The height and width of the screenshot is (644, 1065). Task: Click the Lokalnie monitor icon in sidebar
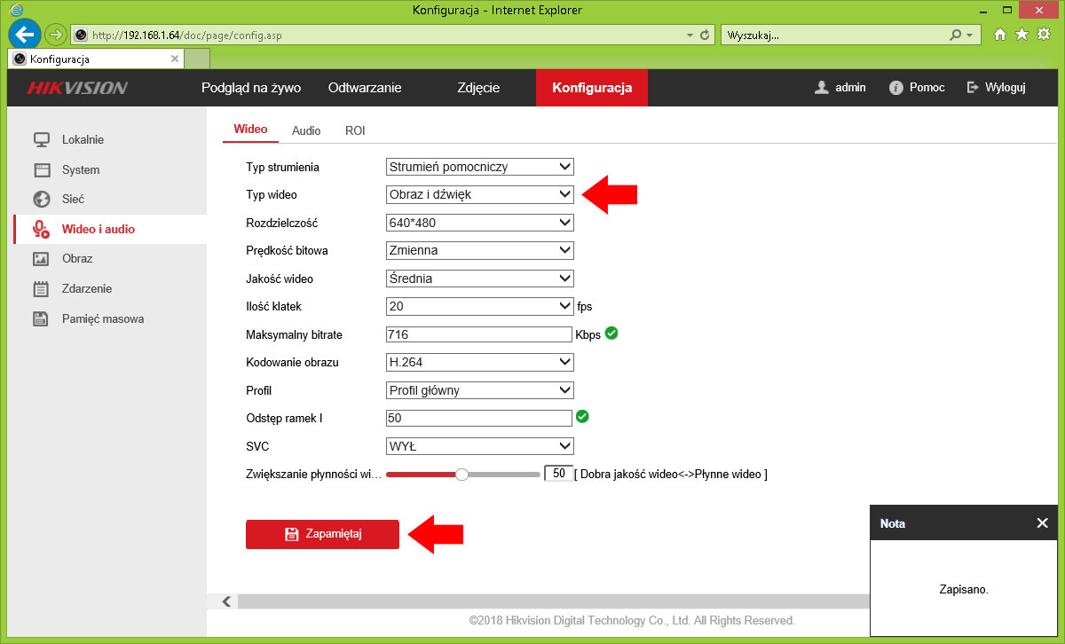[41, 140]
